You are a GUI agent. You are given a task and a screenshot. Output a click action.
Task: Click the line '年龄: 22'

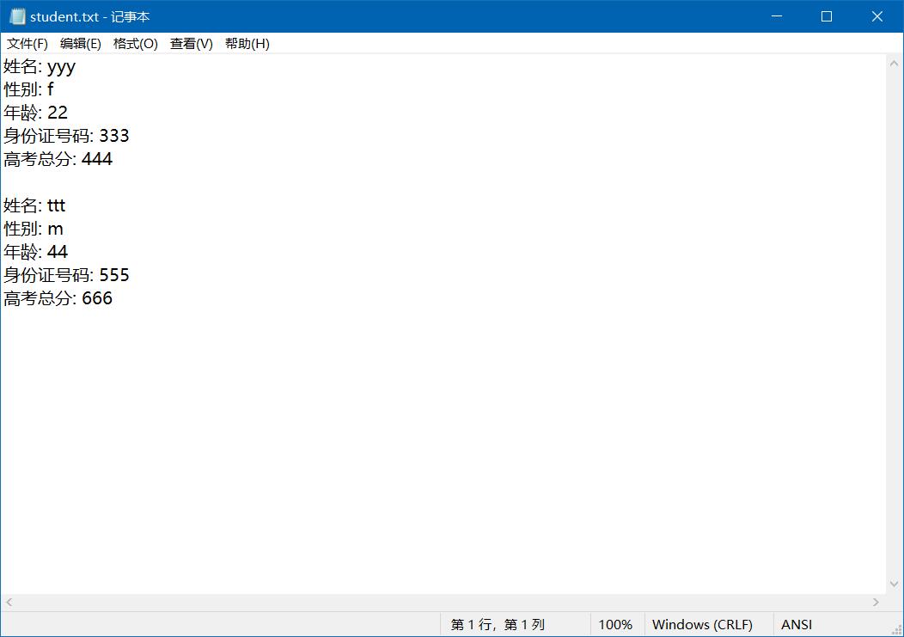pos(36,113)
